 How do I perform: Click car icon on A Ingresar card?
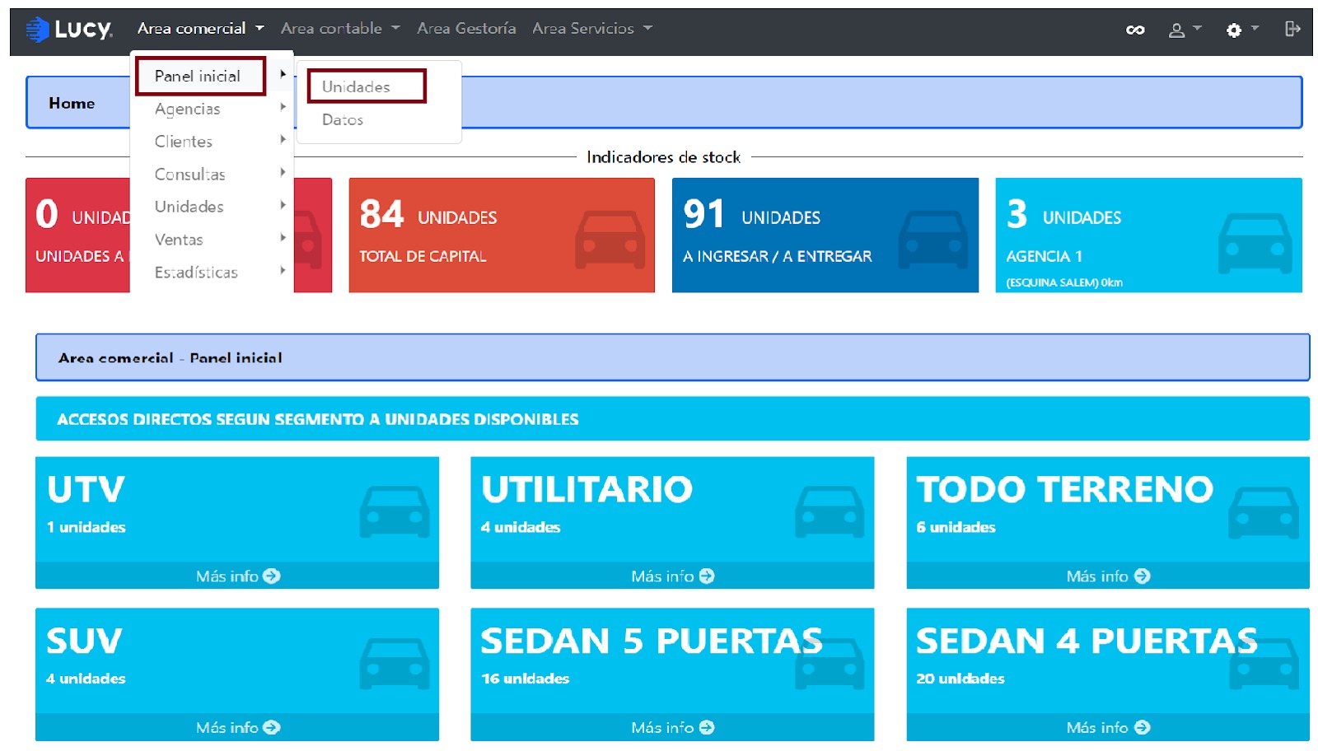[933, 239]
